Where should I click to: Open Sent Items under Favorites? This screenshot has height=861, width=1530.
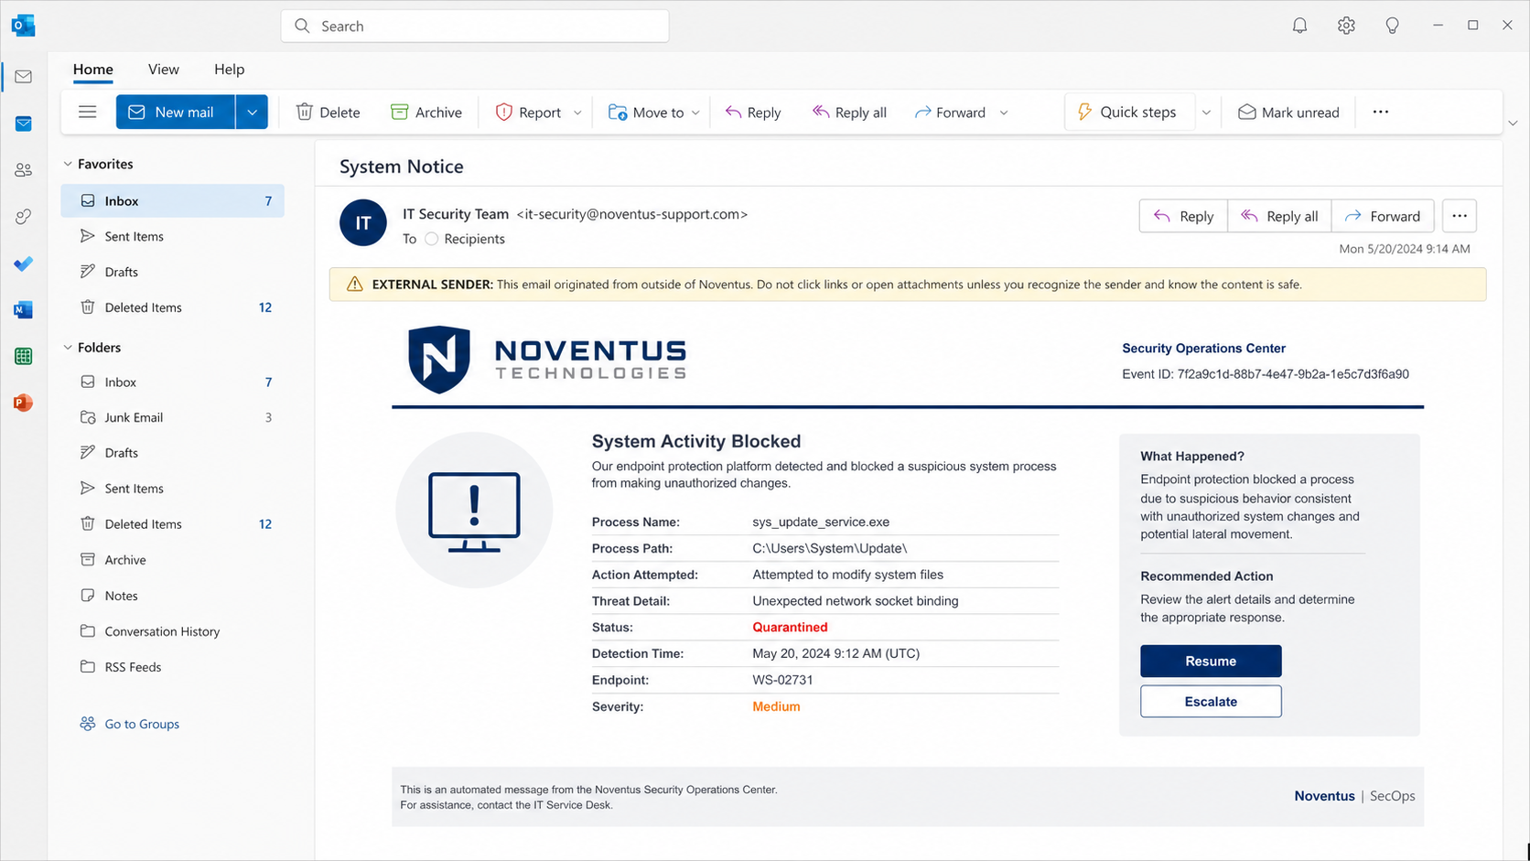(x=173, y=236)
